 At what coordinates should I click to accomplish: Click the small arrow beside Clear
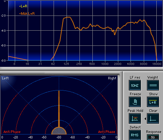tap(145, 119)
